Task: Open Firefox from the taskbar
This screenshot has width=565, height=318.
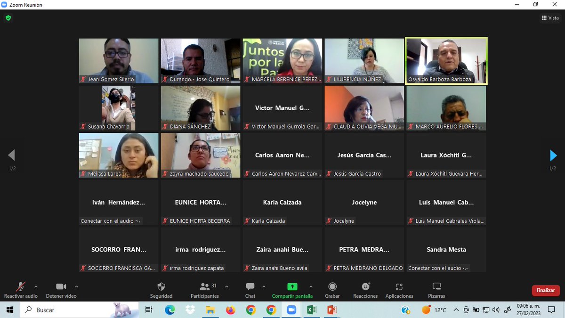Action: (230, 310)
